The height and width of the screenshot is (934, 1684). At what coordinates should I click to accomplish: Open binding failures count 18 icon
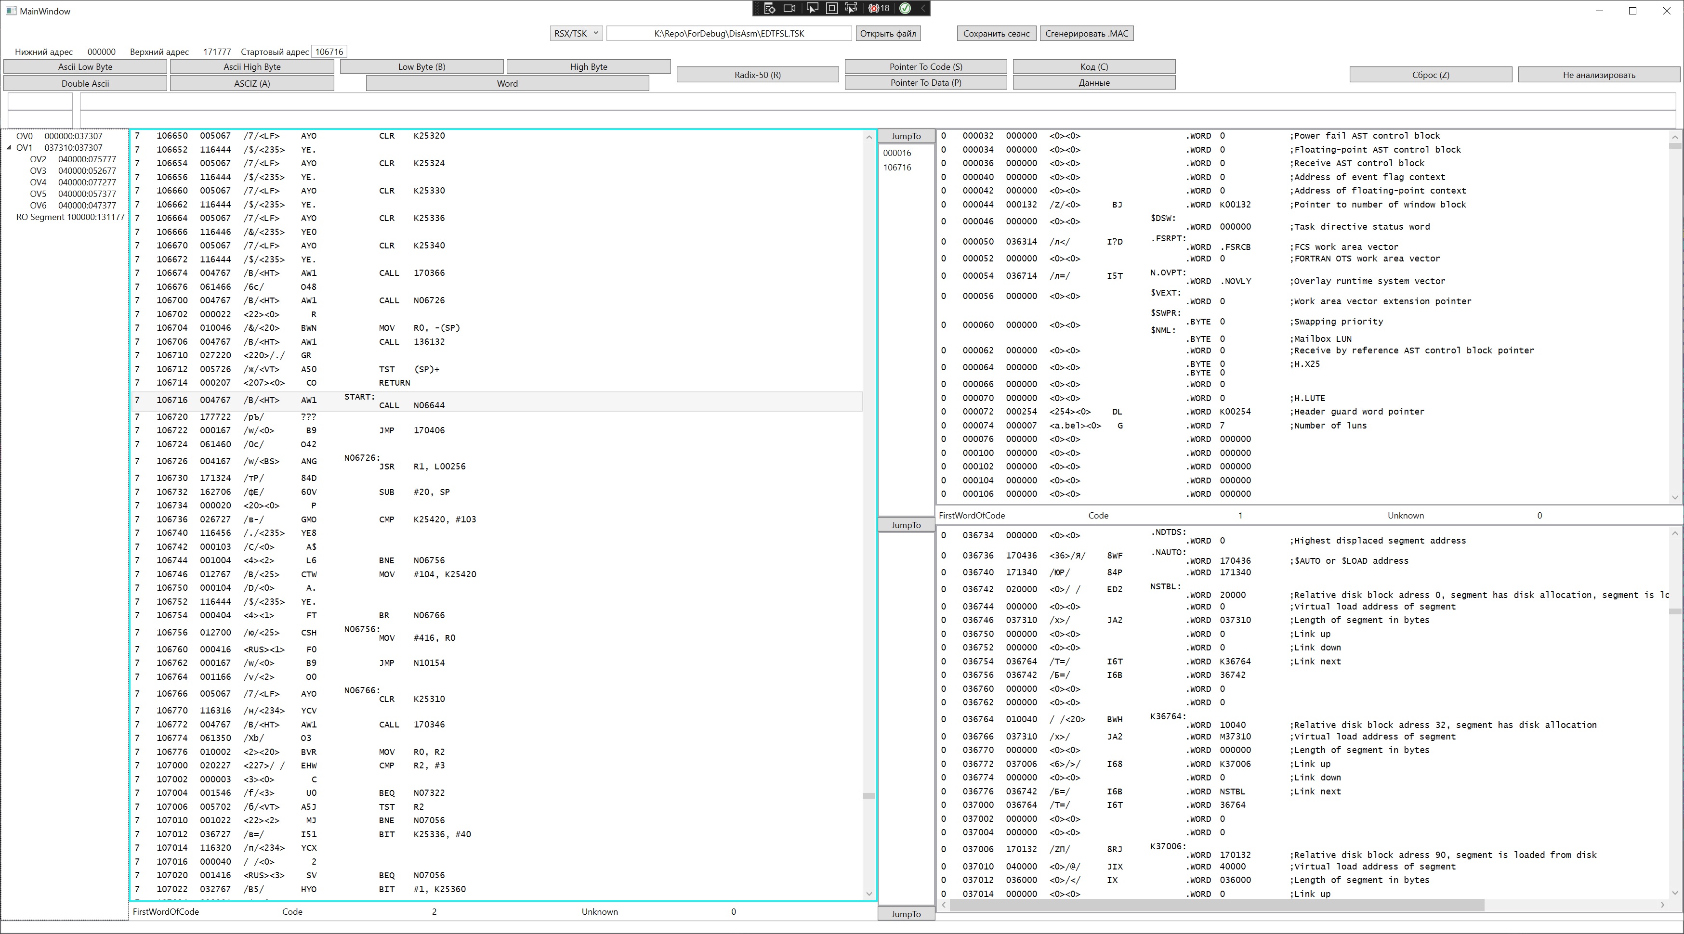click(879, 9)
